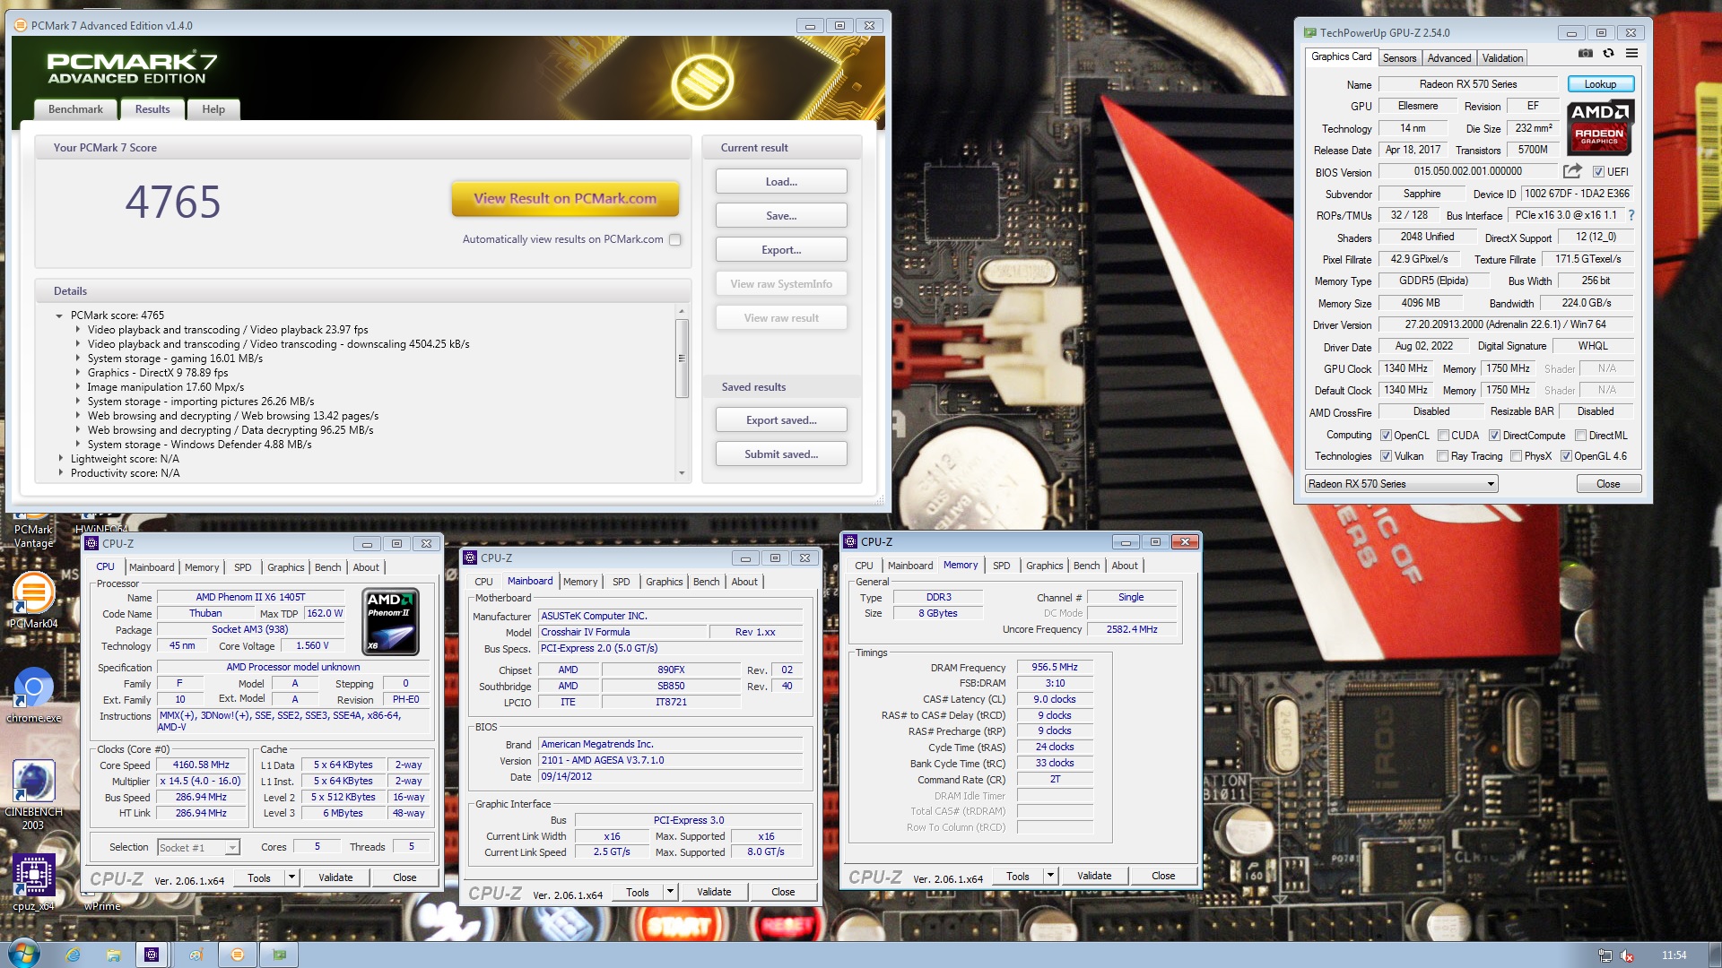Toggle the Ray Tracing checkbox
Viewport: 1722px width, 968px height.
[1442, 456]
